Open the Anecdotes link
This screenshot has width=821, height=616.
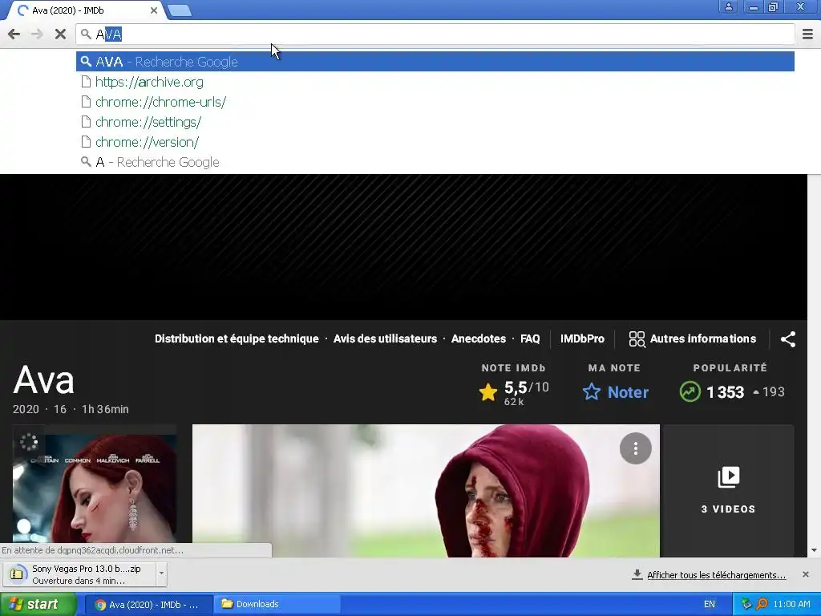pos(479,339)
